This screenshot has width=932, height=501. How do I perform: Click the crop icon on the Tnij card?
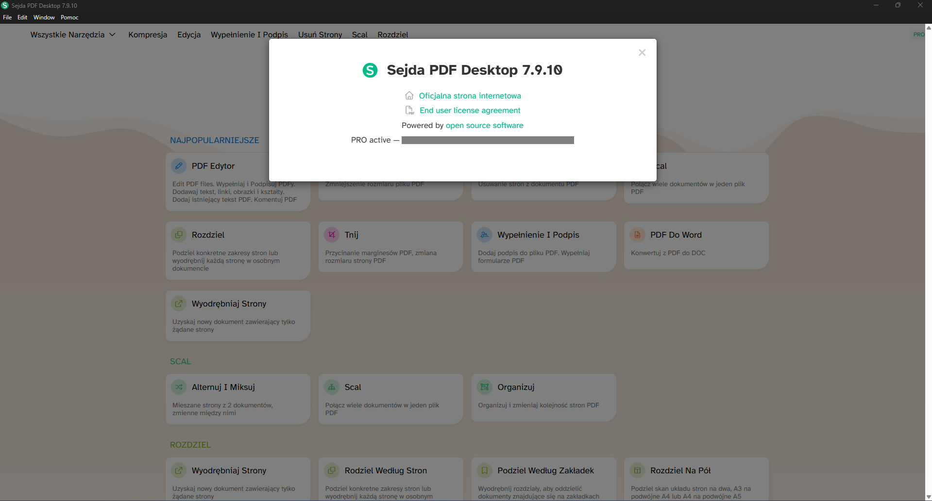click(x=332, y=235)
